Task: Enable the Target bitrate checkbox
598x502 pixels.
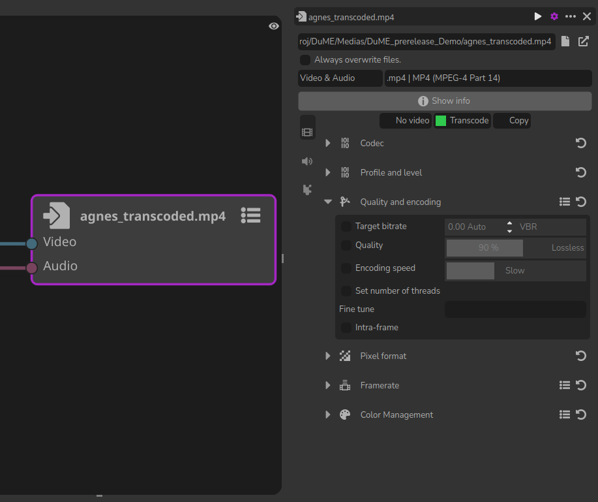Action: (x=346, y=227)
